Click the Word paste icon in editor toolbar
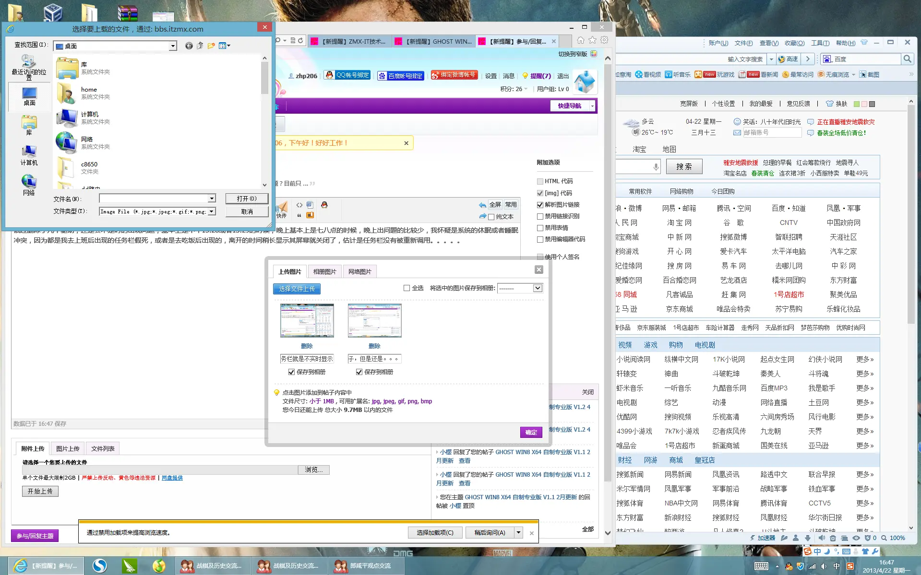 pyautogui.click(x=310, y=205)
